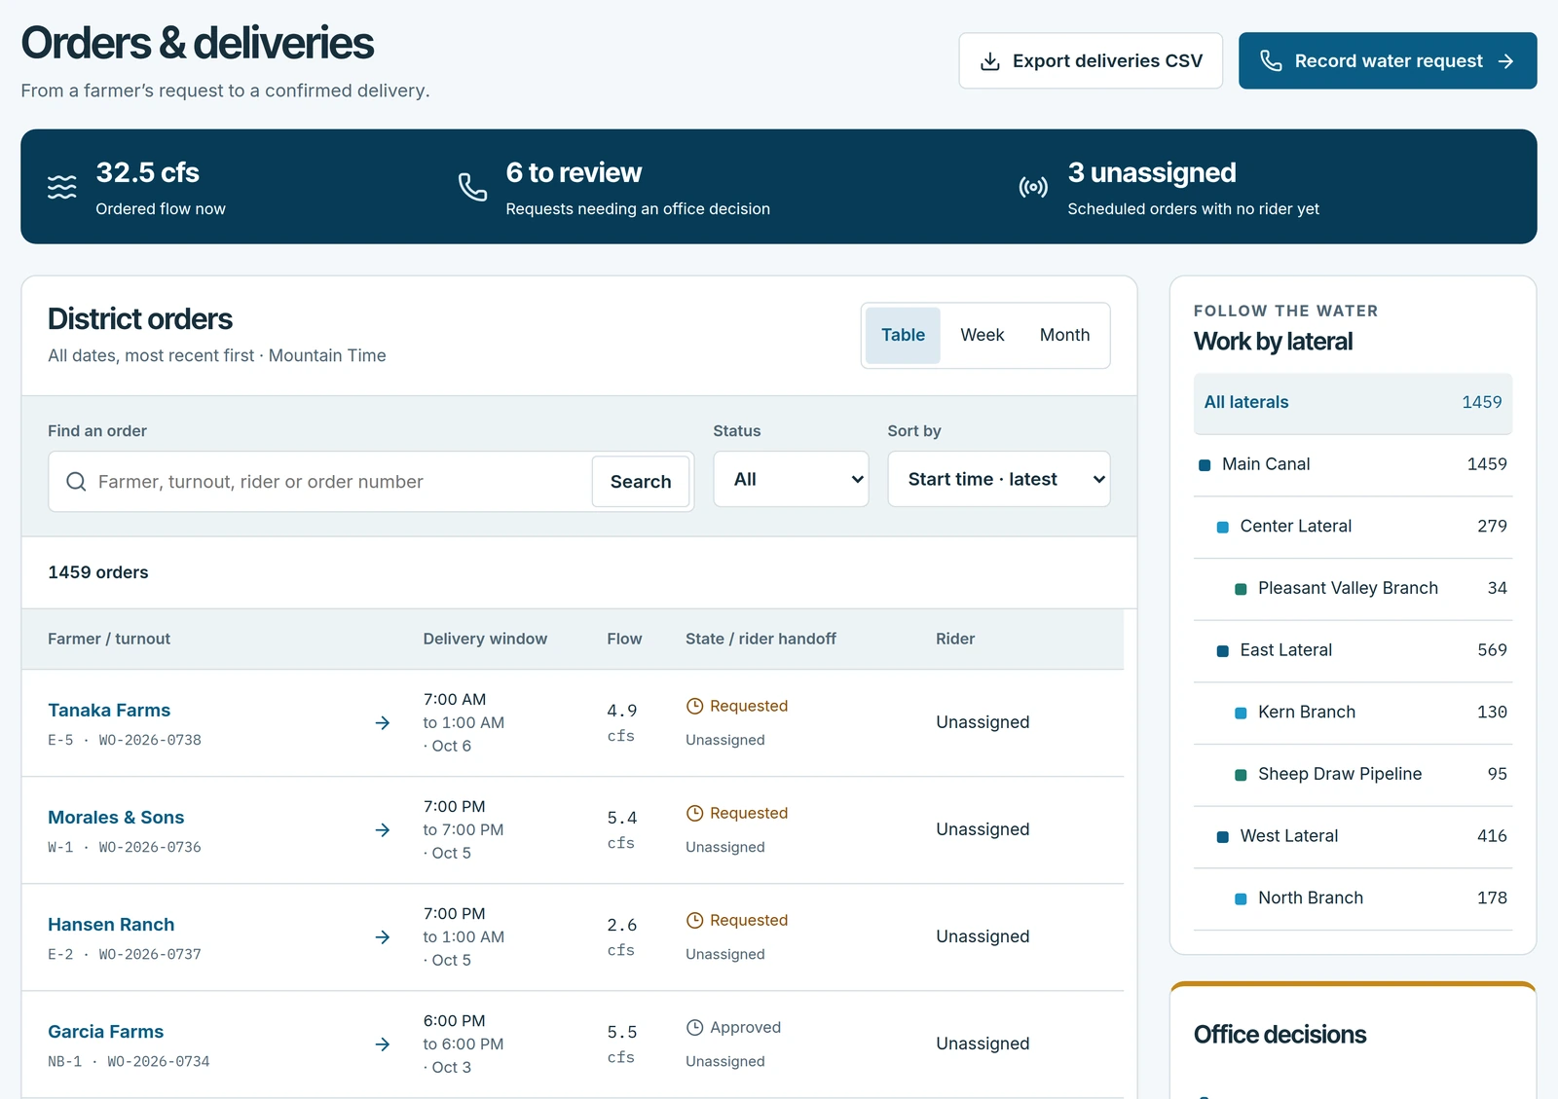Open the Status filter dropdown
Image resolution: width=1558 pixels, height=1099 pixels.
(791, 479)
